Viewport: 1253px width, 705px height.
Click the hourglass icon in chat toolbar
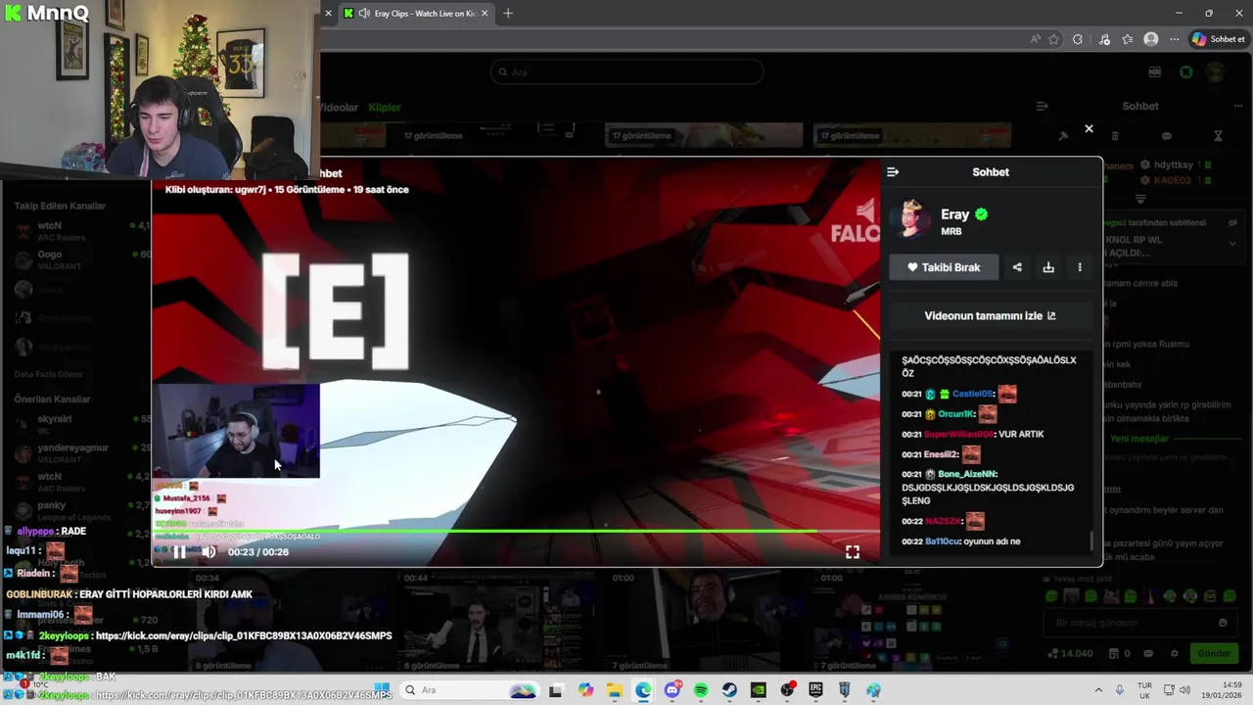coord(1218,136)
